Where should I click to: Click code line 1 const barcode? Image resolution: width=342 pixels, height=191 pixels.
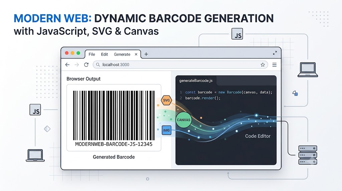(228, 92)
